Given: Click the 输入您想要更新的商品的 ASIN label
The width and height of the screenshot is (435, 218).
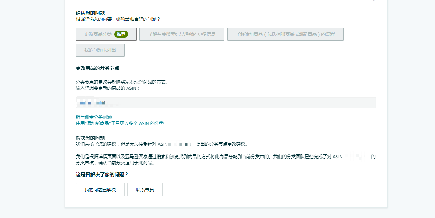Looking at the screenshot, I should 107,88.
